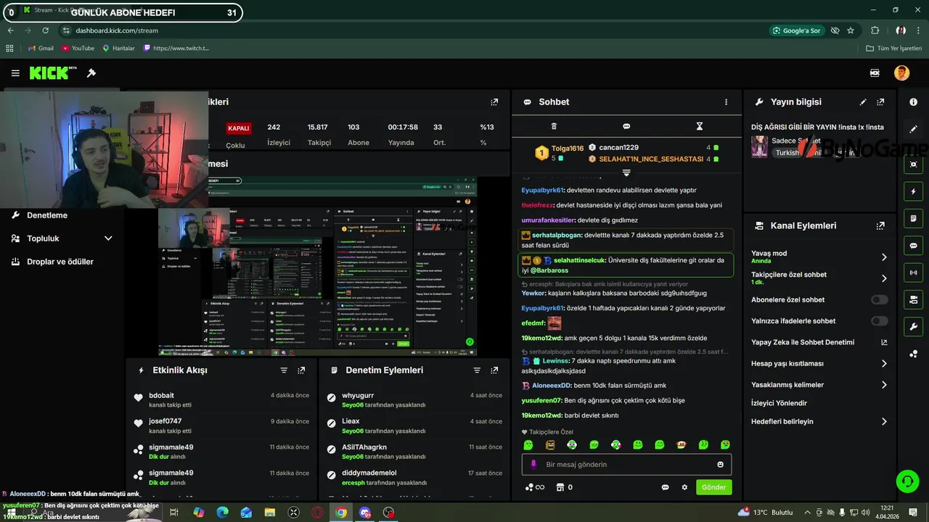929x522 pixels.
Task: Click the Google'a Sor button in the address bar
Action: click(797, 30)
